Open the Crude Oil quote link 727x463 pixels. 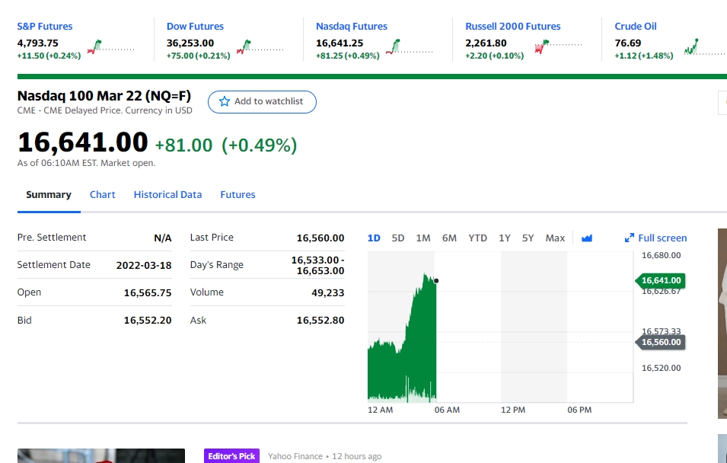[636, 27]
